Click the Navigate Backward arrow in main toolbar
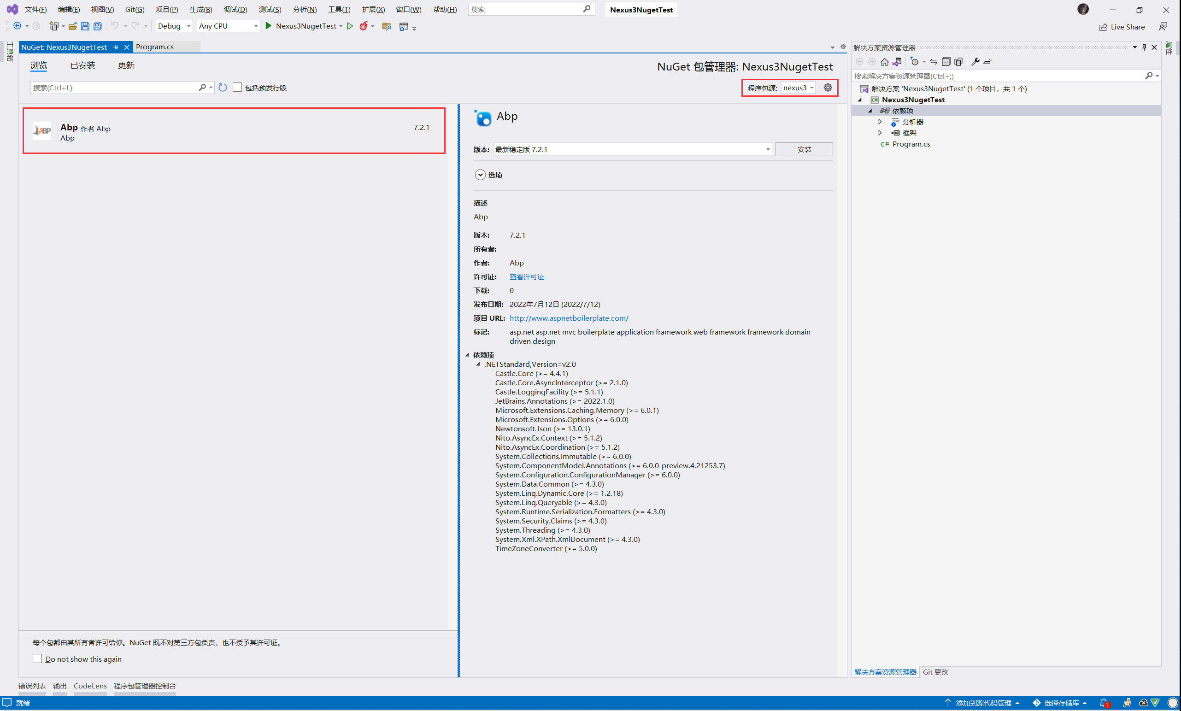Viewport: 1181px width, 711px height. tap(17, 26)
